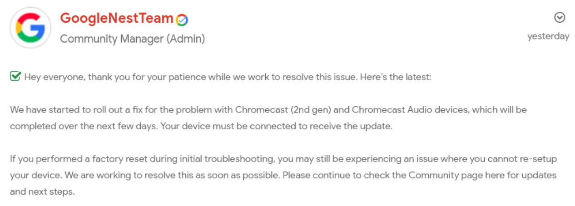Open the post options chevron menu
This screenshot has width=575, height=206.
tap(560, 17)
